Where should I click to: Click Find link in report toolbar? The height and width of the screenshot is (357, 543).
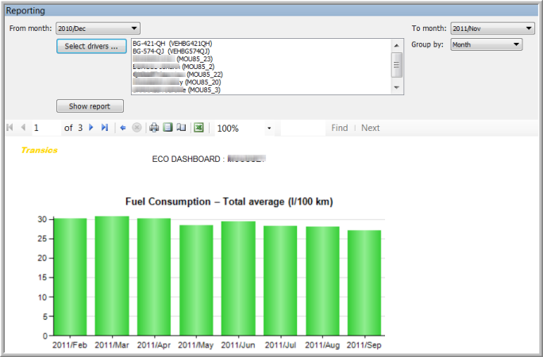coord(339,128)
